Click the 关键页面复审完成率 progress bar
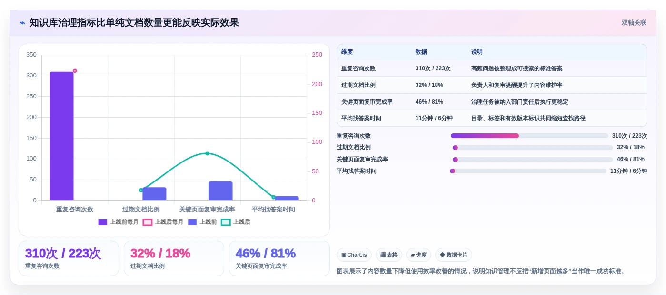This screenshot has height=295, width=666. coord(533,160)
